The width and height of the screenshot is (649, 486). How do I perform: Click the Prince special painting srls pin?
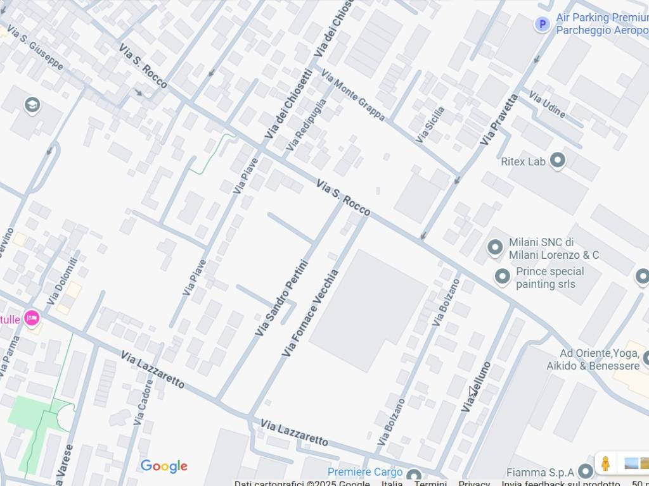(503, 277)
